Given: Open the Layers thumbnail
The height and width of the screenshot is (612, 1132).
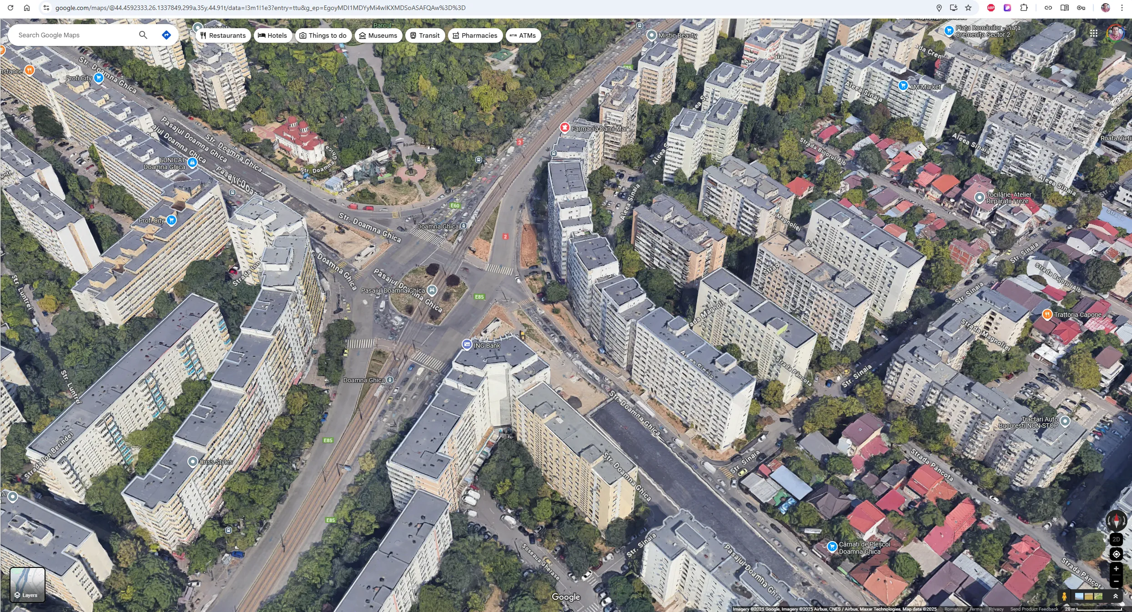Looking at the screenshot, I should tap(27, 585).
